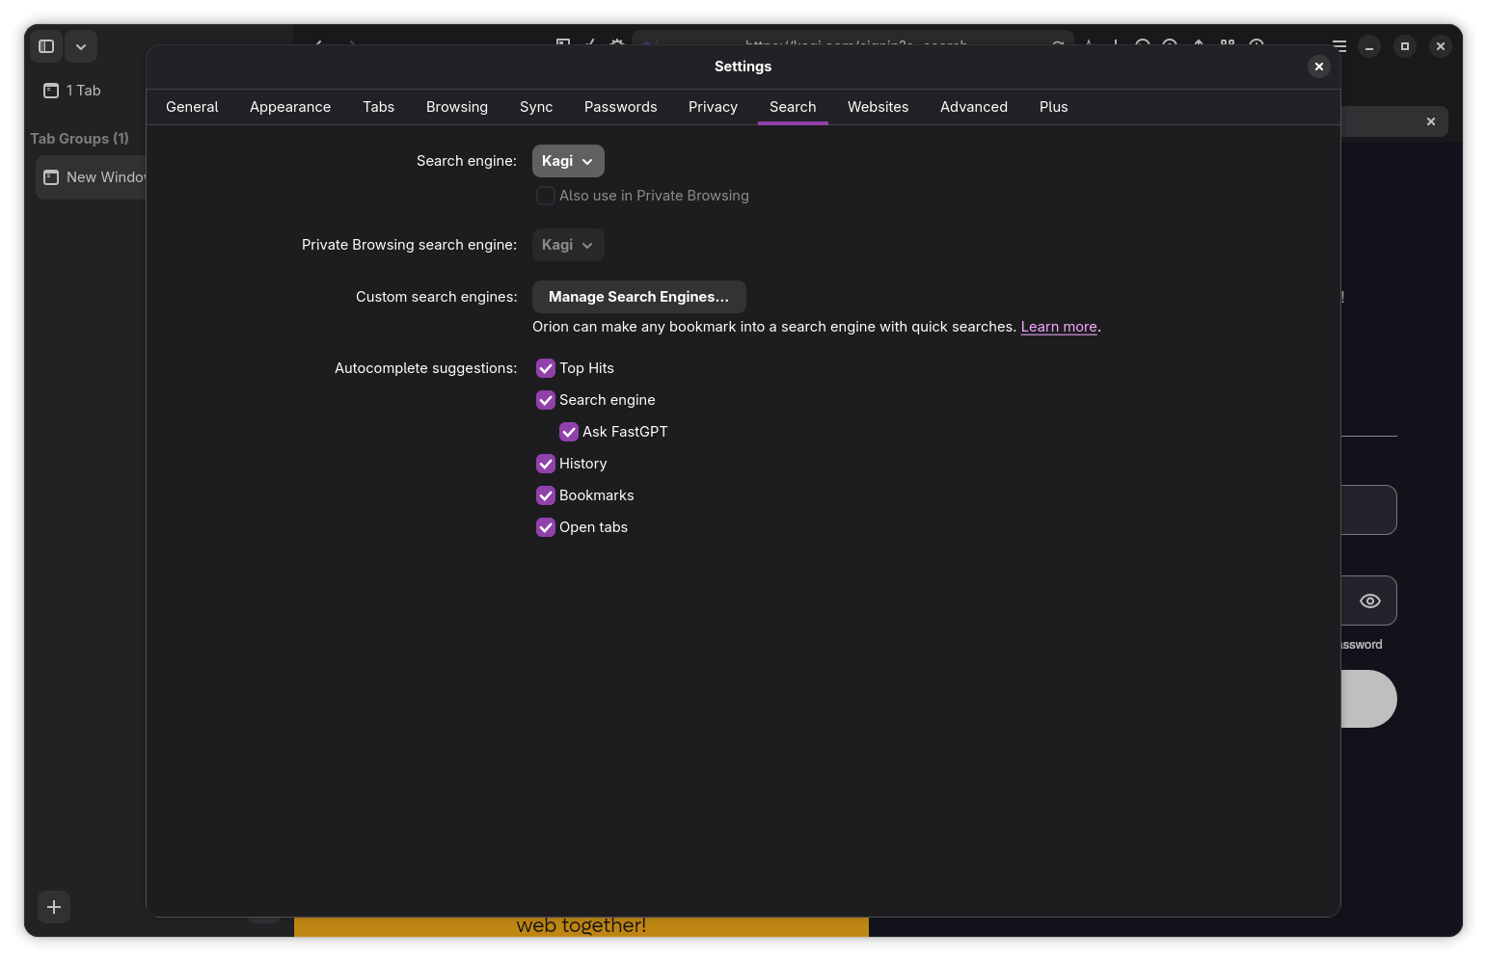Click Manage Search Engines button

[638, 297]
